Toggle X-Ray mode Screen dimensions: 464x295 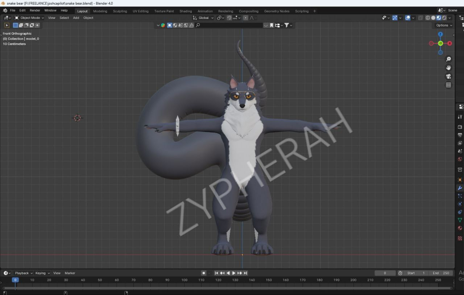(x=420, y=18)
